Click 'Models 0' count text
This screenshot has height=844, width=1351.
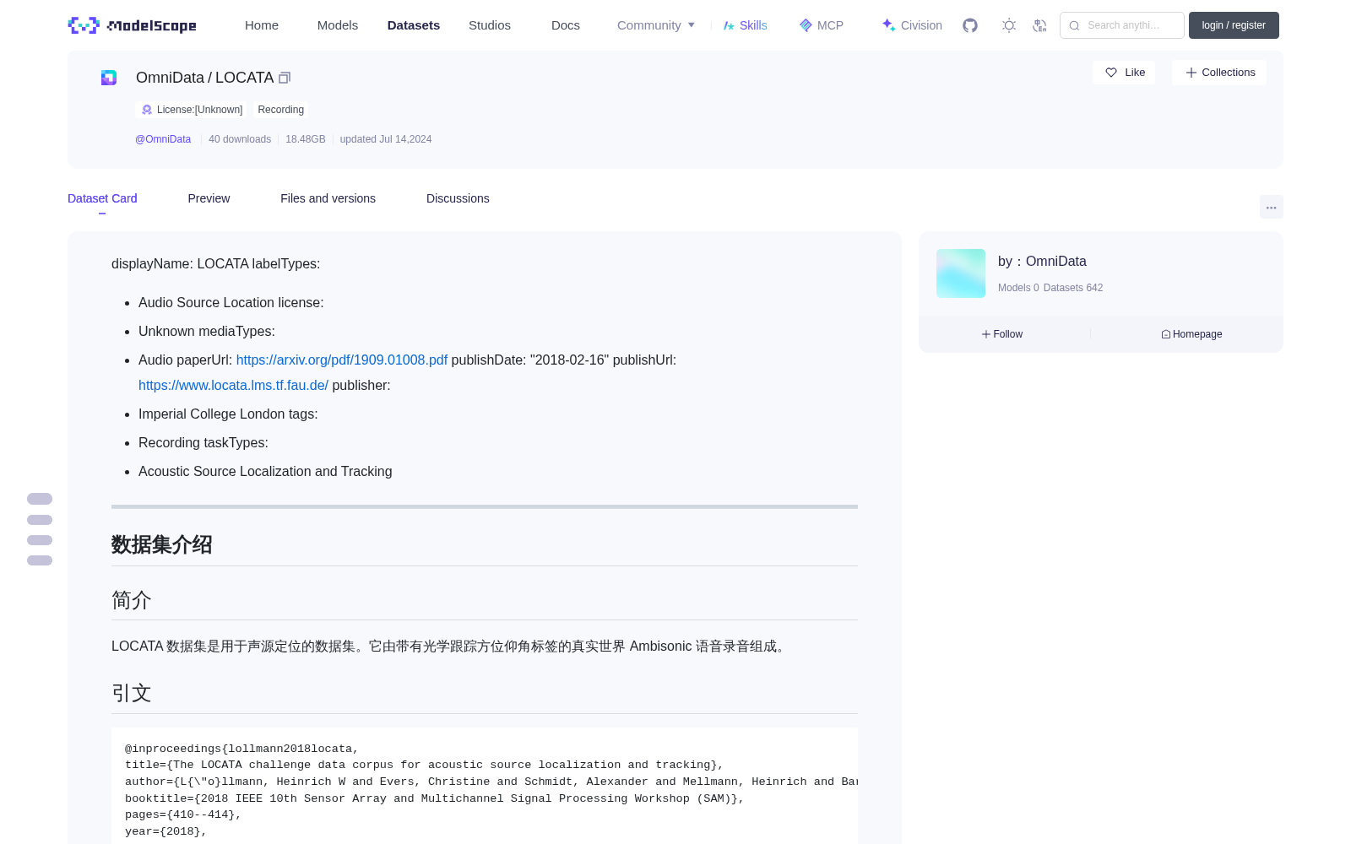click(x=1018, y=288)
